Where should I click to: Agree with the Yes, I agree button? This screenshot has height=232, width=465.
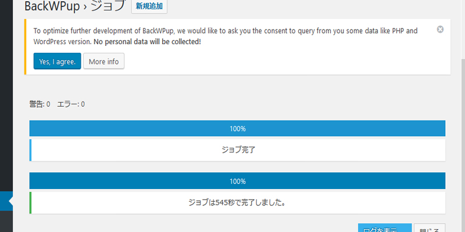tap(57, 61)
